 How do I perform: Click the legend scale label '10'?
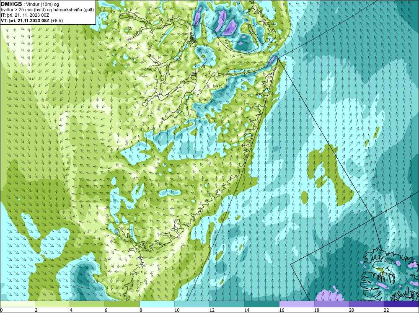177,310
